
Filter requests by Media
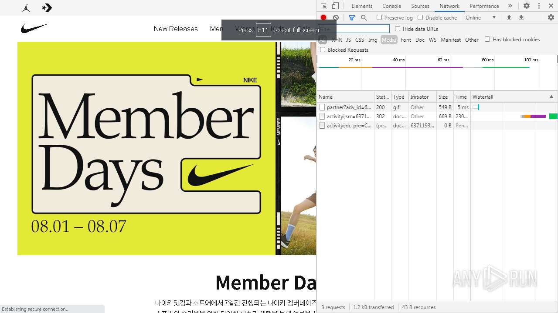[389, 40]
